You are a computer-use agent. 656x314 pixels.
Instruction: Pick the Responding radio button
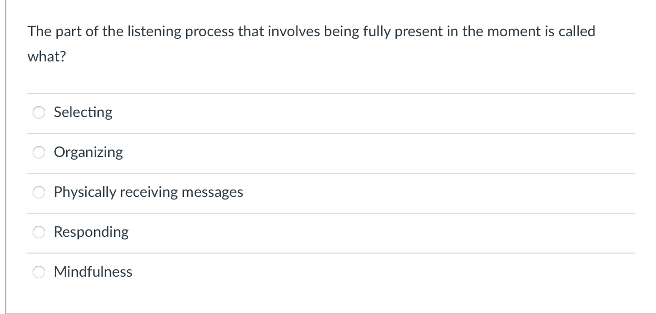(x=40, y=233)
